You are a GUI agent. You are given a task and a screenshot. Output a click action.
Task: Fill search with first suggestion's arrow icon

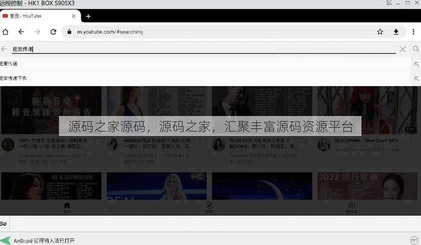[416, 64]
